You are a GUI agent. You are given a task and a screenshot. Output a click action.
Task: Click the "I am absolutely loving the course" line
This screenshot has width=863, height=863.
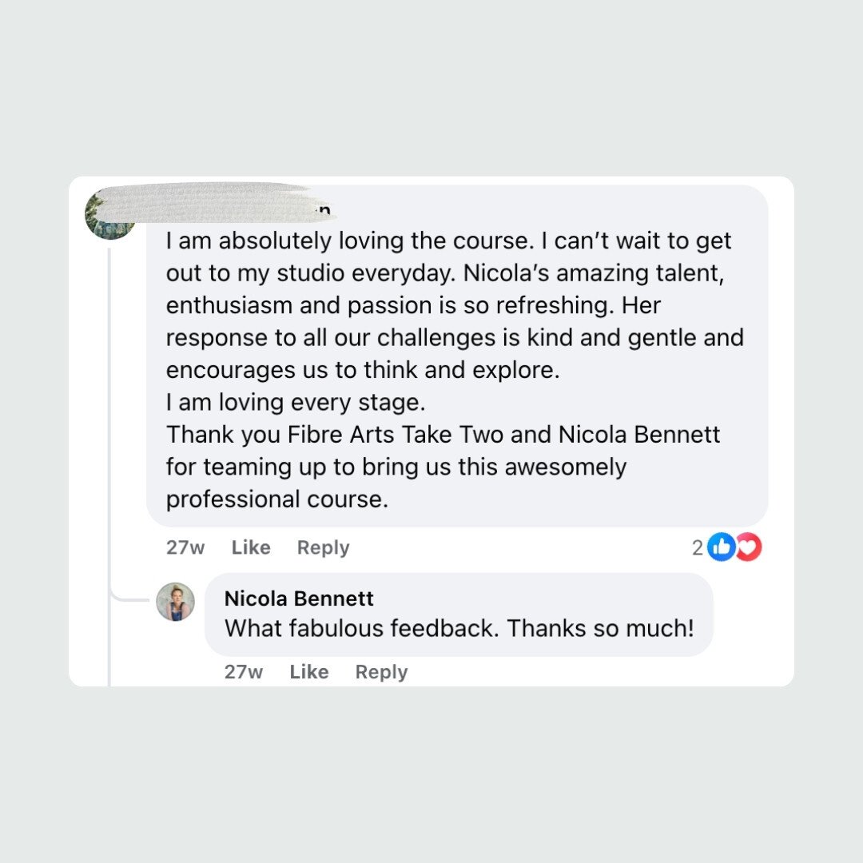(x=448, y=241)
